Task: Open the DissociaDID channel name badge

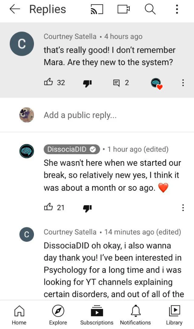Action: click(72, 149)
